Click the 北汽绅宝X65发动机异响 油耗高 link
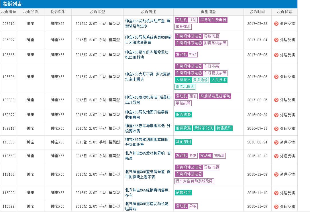This screenshot has width=310, height=212. (x=148, y=156)
